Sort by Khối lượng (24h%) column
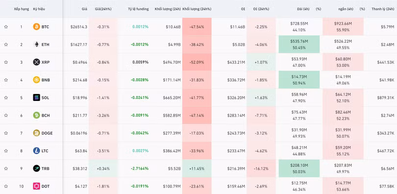The width and height of the screenshot is (397, 194). (x=197, y=9)
